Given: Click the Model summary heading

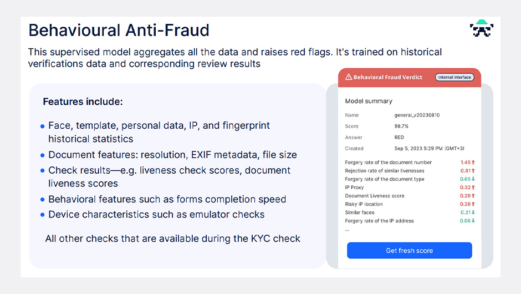Looking at the screenshot, I should pyautogui.click(x=369, y=101).
